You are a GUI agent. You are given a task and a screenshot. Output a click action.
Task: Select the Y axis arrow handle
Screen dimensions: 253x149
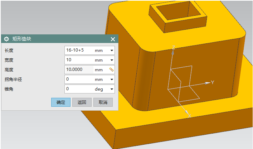[207, 83]
